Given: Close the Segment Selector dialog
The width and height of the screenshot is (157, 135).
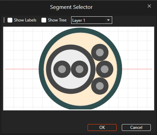Looking at the screenshot, I should [149, 6].
